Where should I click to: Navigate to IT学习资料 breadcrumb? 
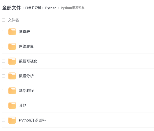click(x=33, y=8)
